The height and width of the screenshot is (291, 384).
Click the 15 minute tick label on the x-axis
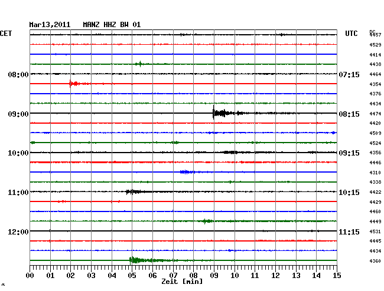click(x=336, y=275)
